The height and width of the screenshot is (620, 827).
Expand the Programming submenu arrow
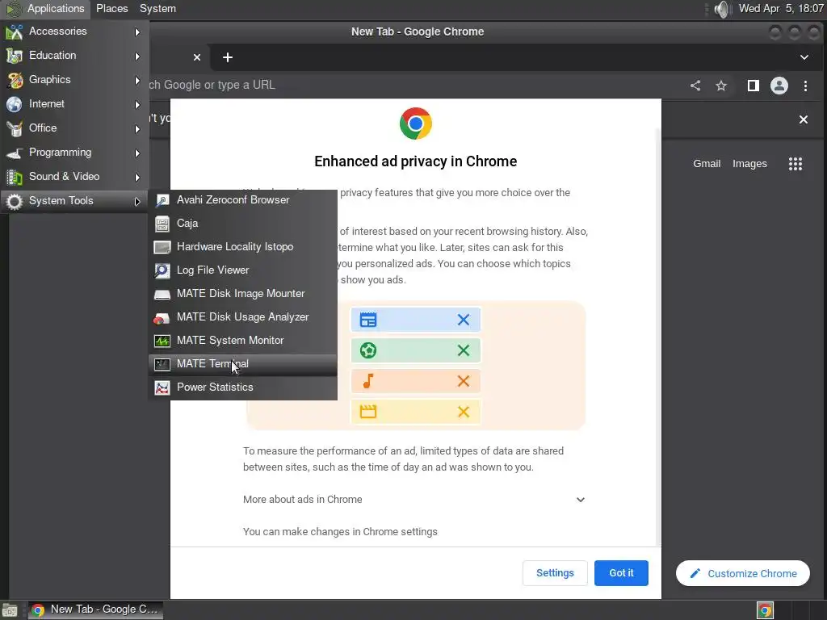coord(137,153)
